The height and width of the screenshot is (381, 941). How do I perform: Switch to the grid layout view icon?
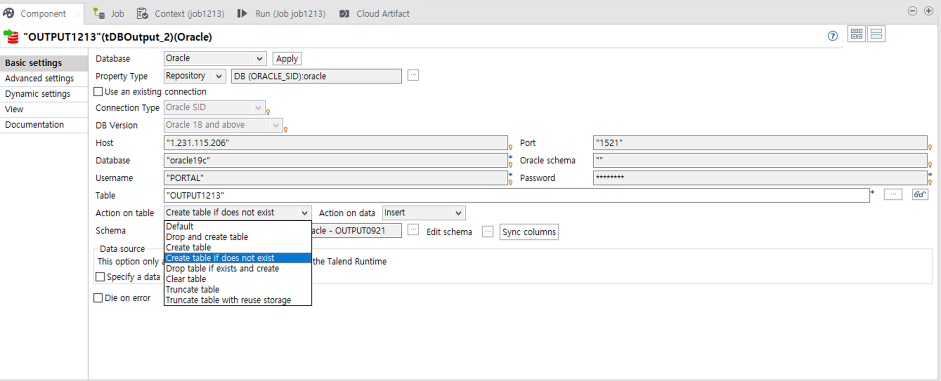click(857, 34)
